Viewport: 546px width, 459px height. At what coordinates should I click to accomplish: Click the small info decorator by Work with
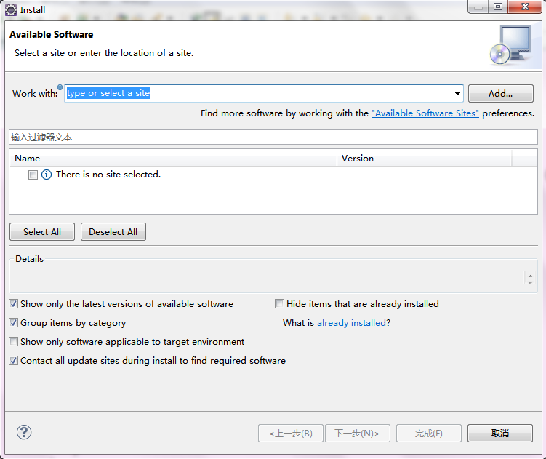pyautogui.click(x=60, y=87)
